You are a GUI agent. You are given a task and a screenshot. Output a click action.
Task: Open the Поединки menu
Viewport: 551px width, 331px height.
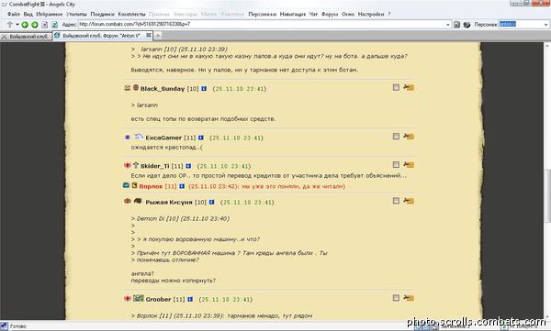click(x=103, y=15)
